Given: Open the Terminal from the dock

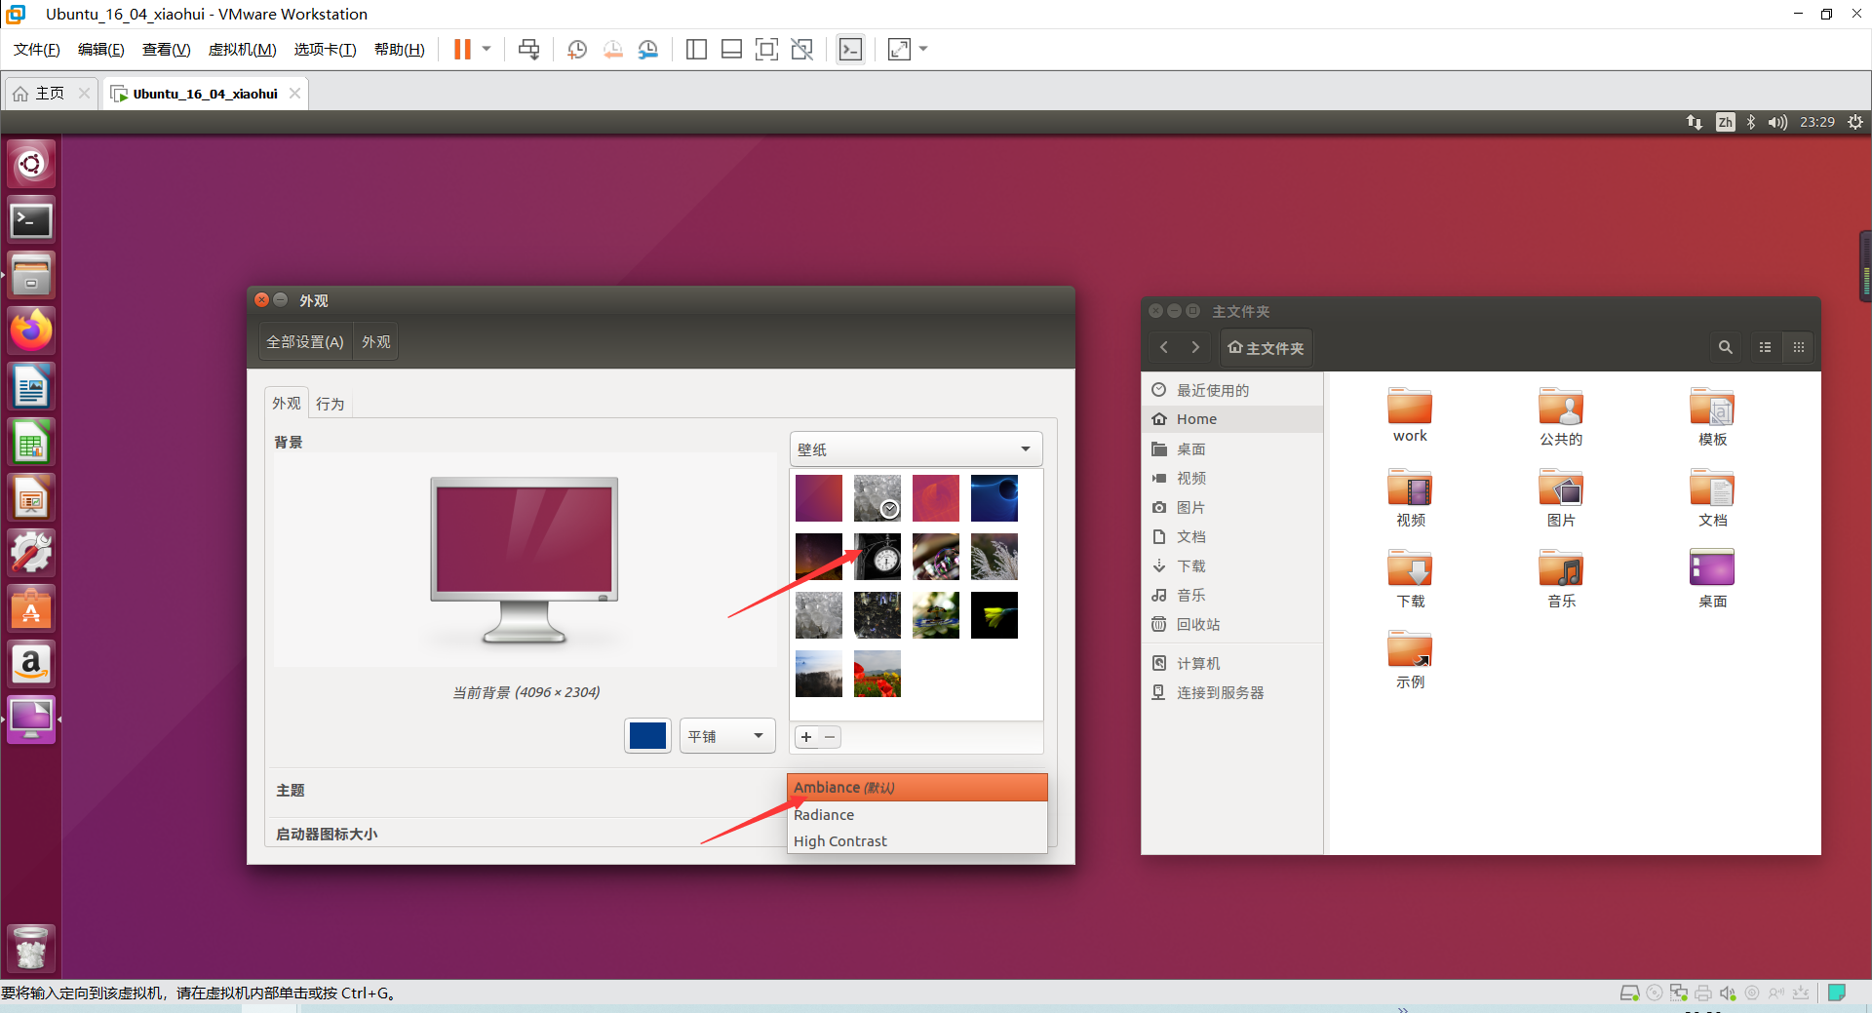Looking at the screenshot, I should 31,219.
